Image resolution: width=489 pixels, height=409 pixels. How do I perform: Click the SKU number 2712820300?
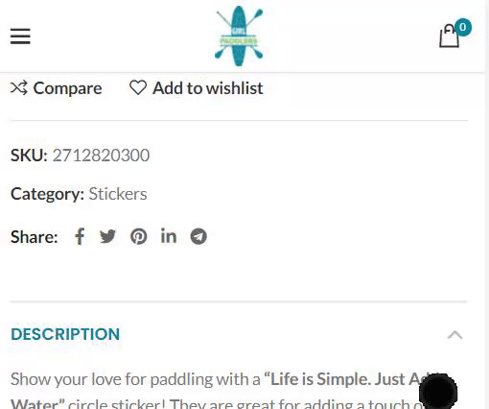[101, 156]
